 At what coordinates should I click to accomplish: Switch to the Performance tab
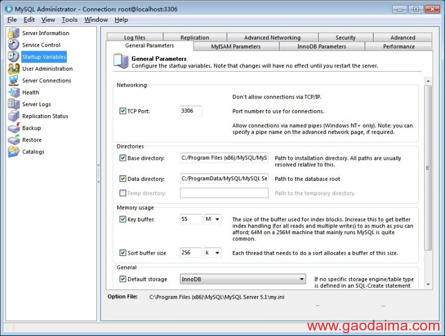click(399, 47)
